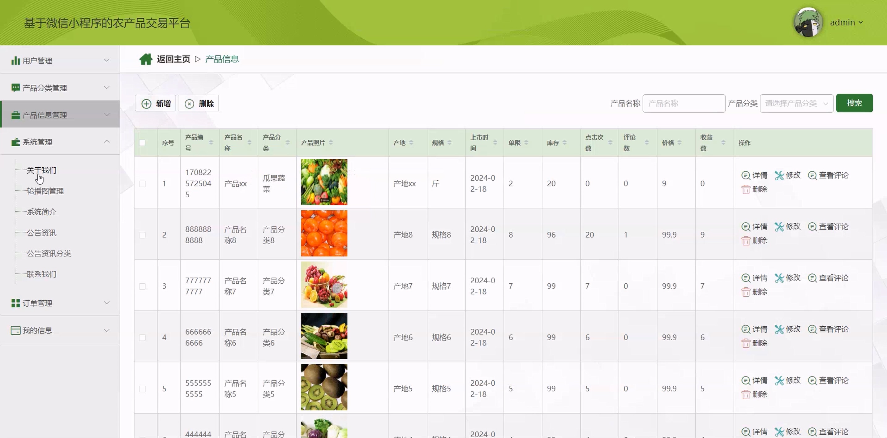Open 关于我们 submenu item

[x=41, y=170]
